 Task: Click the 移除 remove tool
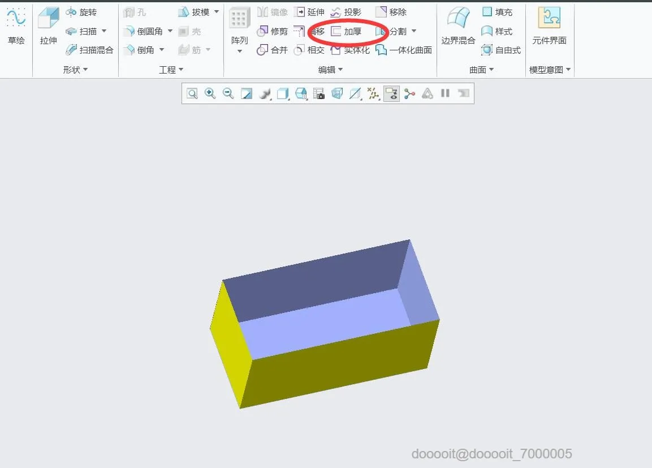pyautogui.click(x=391, y=12)
